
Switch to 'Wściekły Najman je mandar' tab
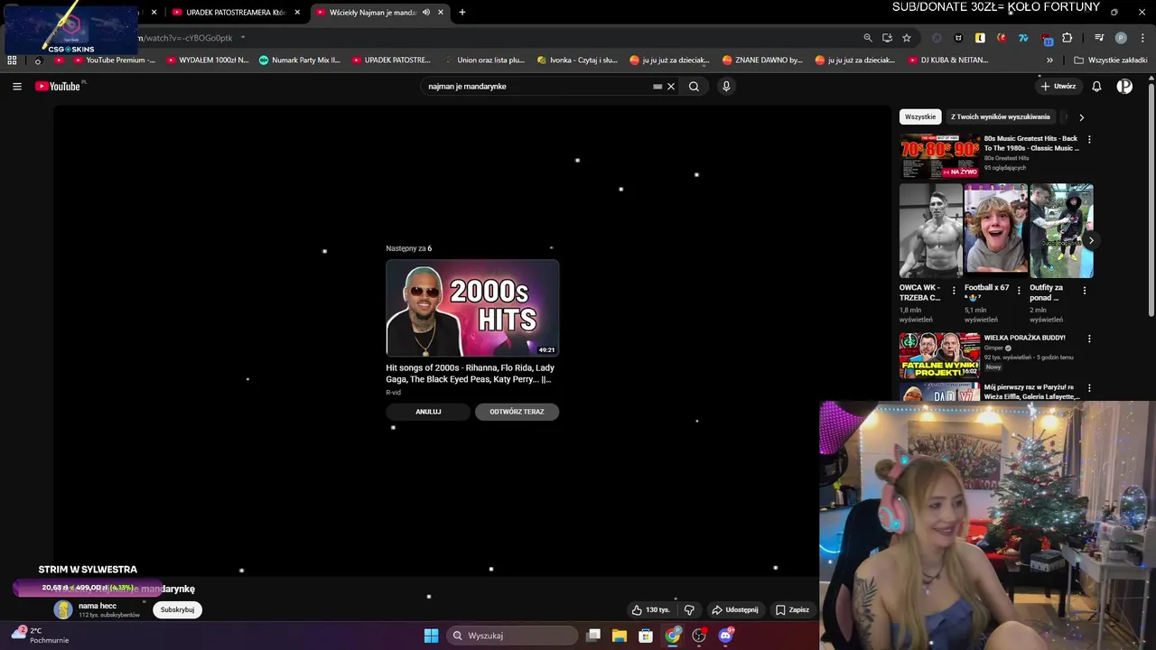(x=370, y=13)
